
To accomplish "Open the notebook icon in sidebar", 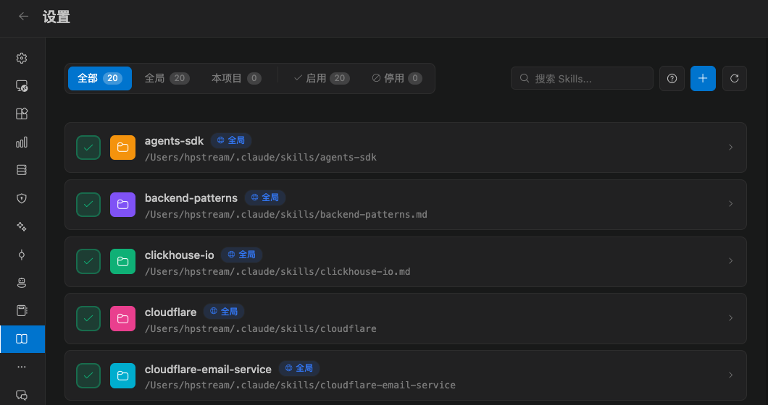I will click(x=22, y=310).
